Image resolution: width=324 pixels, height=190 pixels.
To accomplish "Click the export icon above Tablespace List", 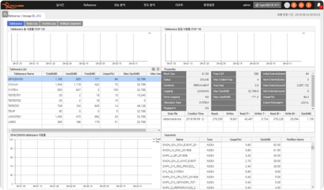I will [153, 69].
